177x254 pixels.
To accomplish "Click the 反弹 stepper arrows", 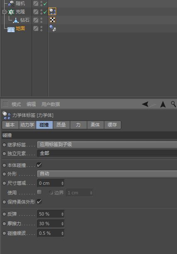I will click(x=62, y=214).
